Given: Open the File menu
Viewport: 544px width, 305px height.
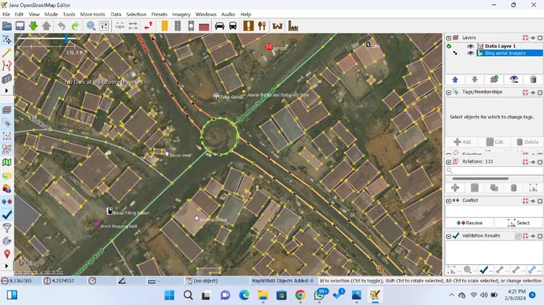Looking at the screenshot, I should tap(6, 14).
